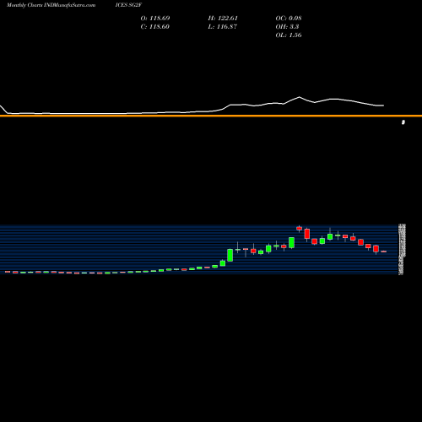422x422 pixels.
Task: Select the low value 'L: 116.87'
Action: coord(223,27)
